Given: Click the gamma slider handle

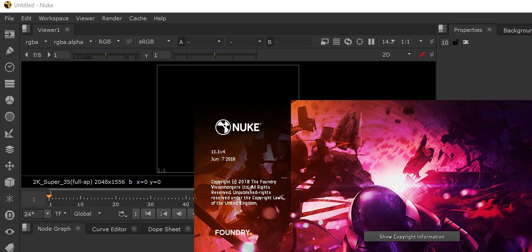Looking at the screenshot, I should (x=214, y=54).
